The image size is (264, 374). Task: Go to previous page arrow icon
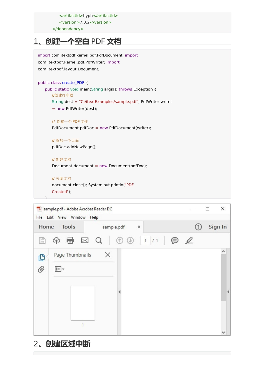pos(120,240)
